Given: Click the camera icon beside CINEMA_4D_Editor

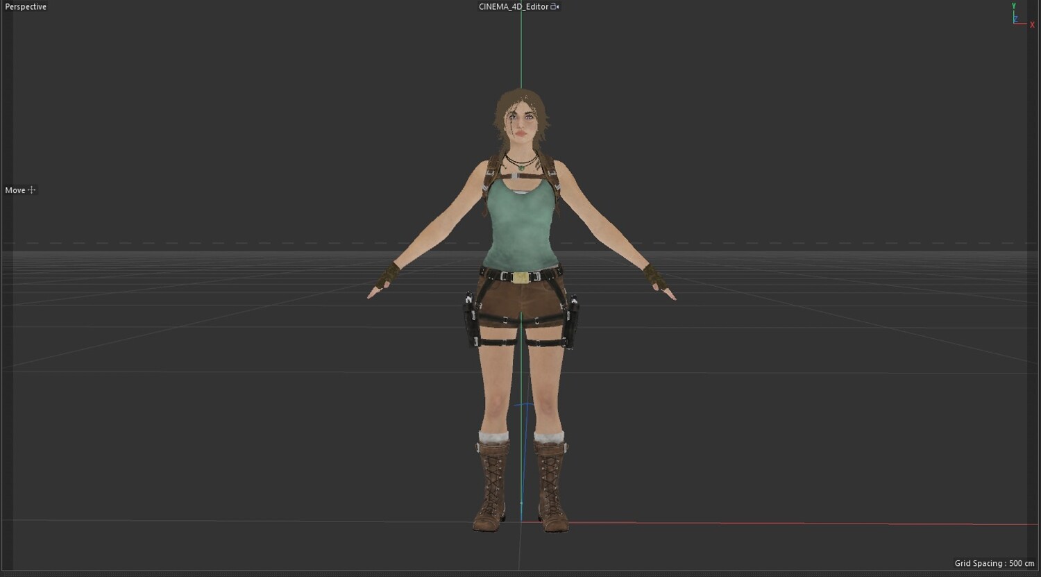Looking at the screenshot, I should [x=555, y=7].
